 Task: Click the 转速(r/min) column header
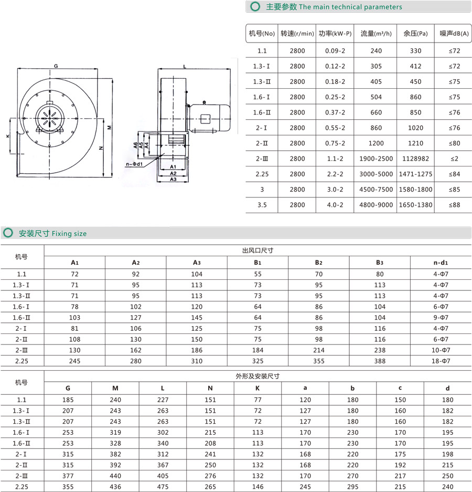tap(297, 34)
